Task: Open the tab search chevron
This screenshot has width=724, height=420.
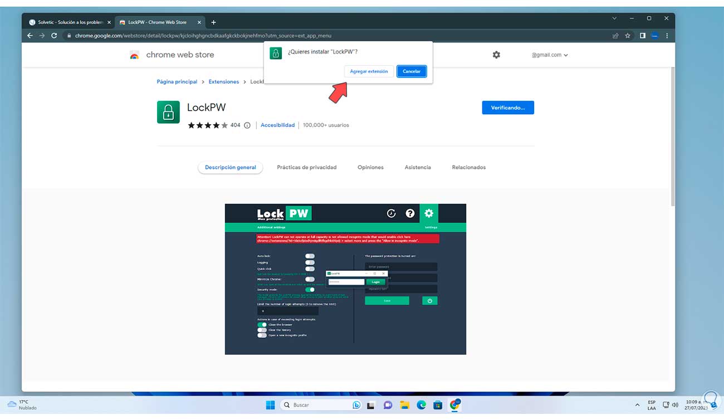Action: (613, 18)
